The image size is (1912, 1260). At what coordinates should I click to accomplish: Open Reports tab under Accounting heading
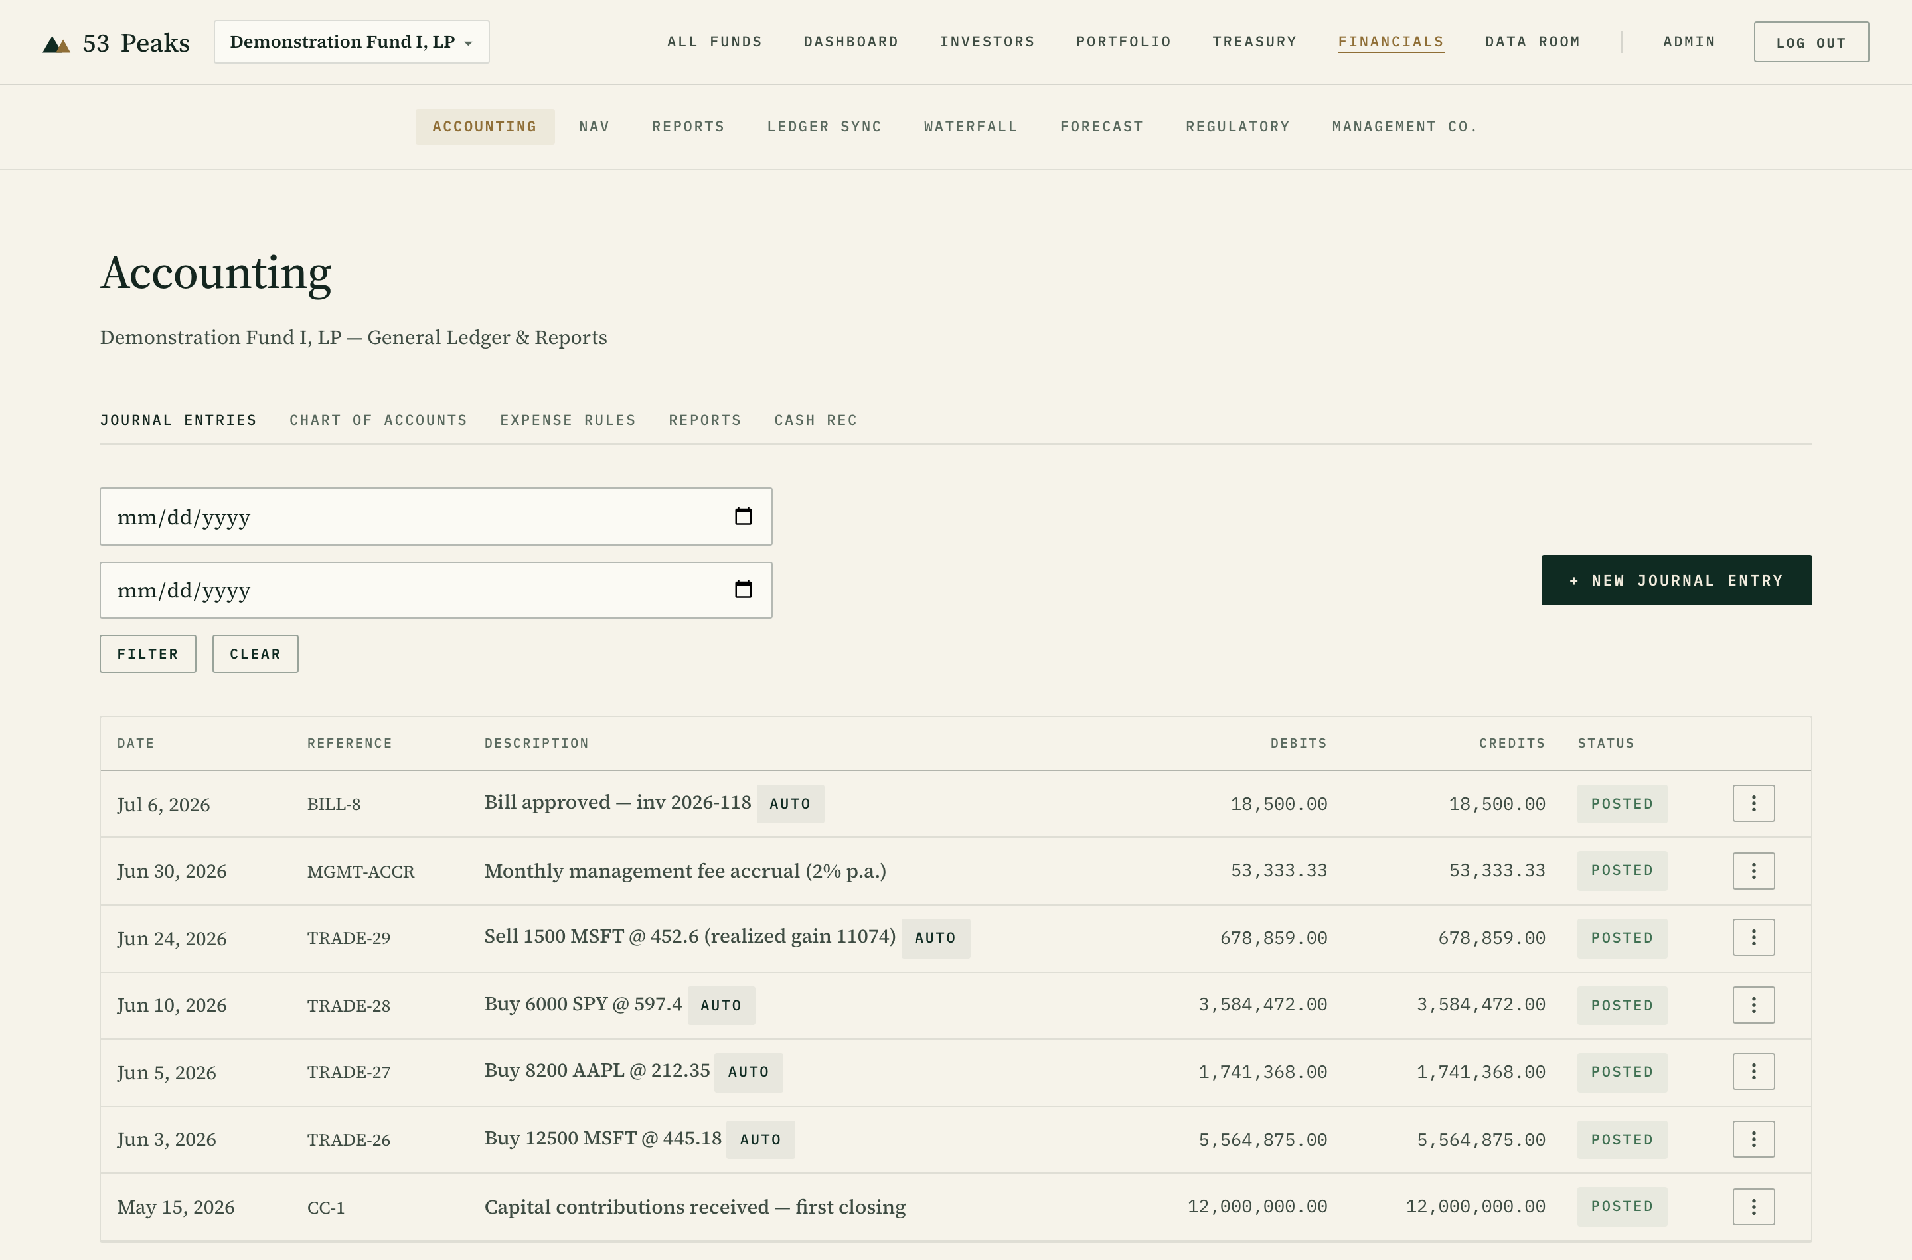(704, 420)
